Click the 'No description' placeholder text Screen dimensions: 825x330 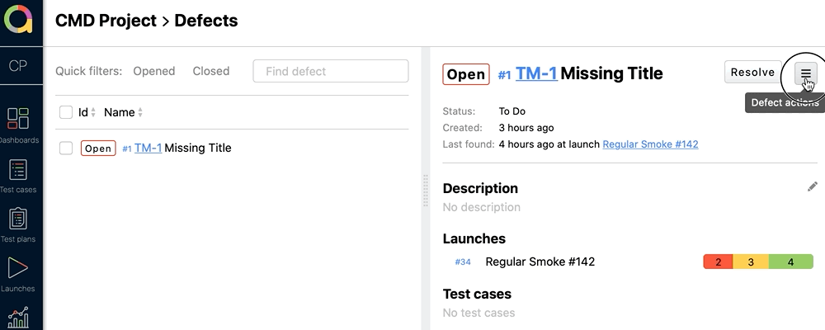(482, 207)
